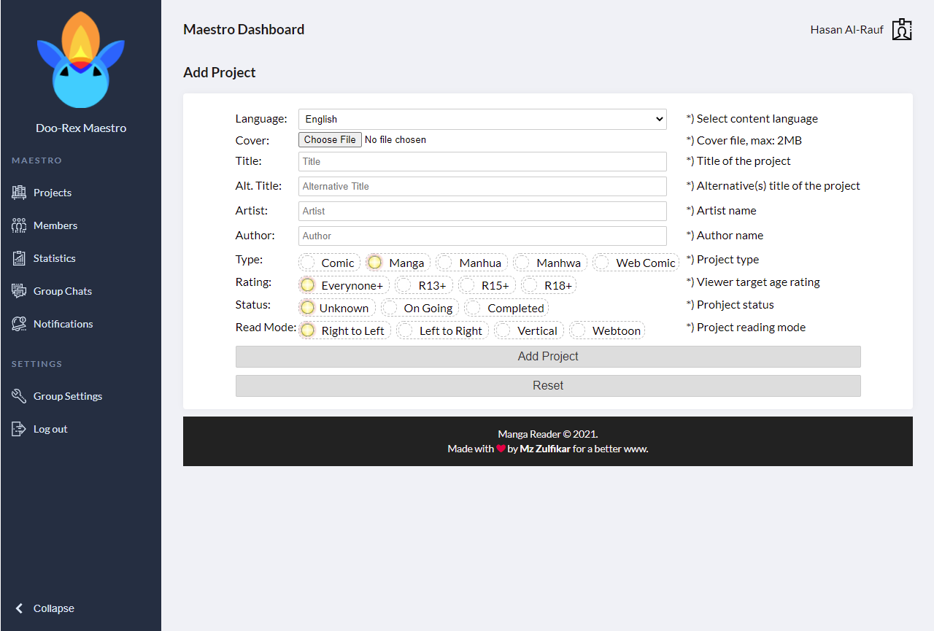Set the rating to R18+
The image size is (934, 631).
548,284
